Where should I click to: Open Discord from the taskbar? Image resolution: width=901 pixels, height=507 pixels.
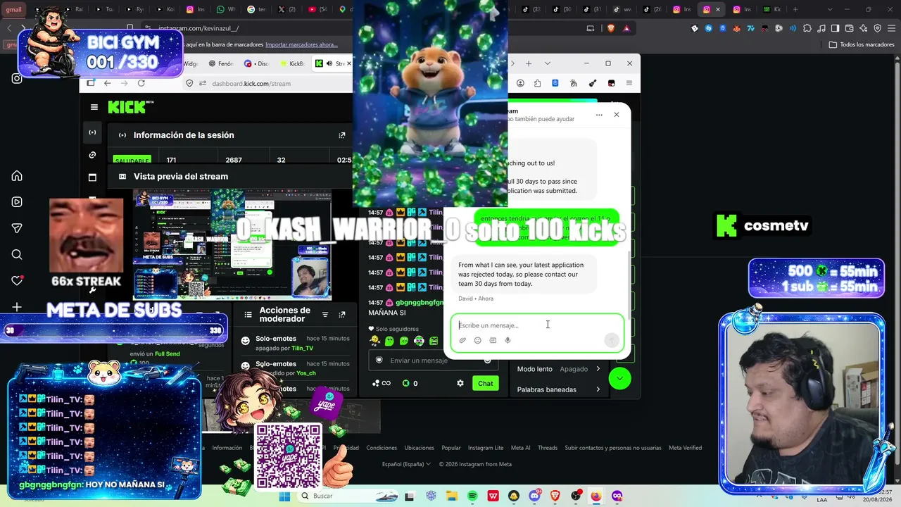(534, 496)
